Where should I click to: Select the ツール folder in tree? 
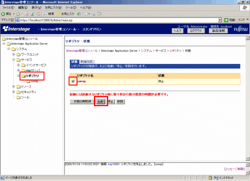click(23, 97)
